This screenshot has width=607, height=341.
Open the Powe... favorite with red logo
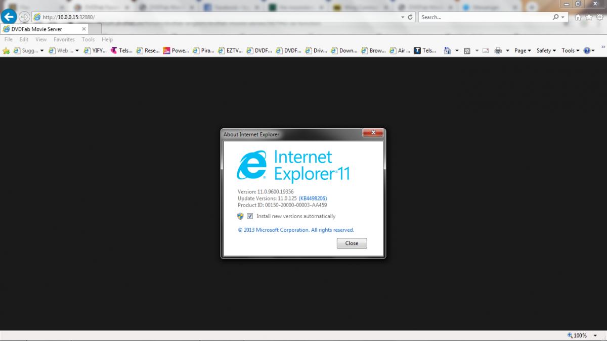176,51
